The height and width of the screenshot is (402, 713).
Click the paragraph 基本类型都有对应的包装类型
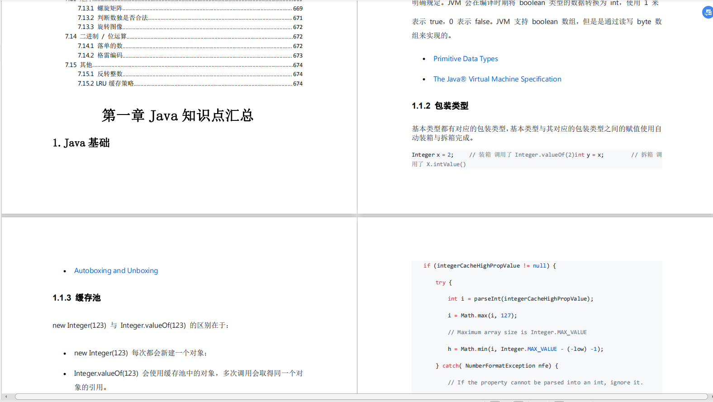537,133
